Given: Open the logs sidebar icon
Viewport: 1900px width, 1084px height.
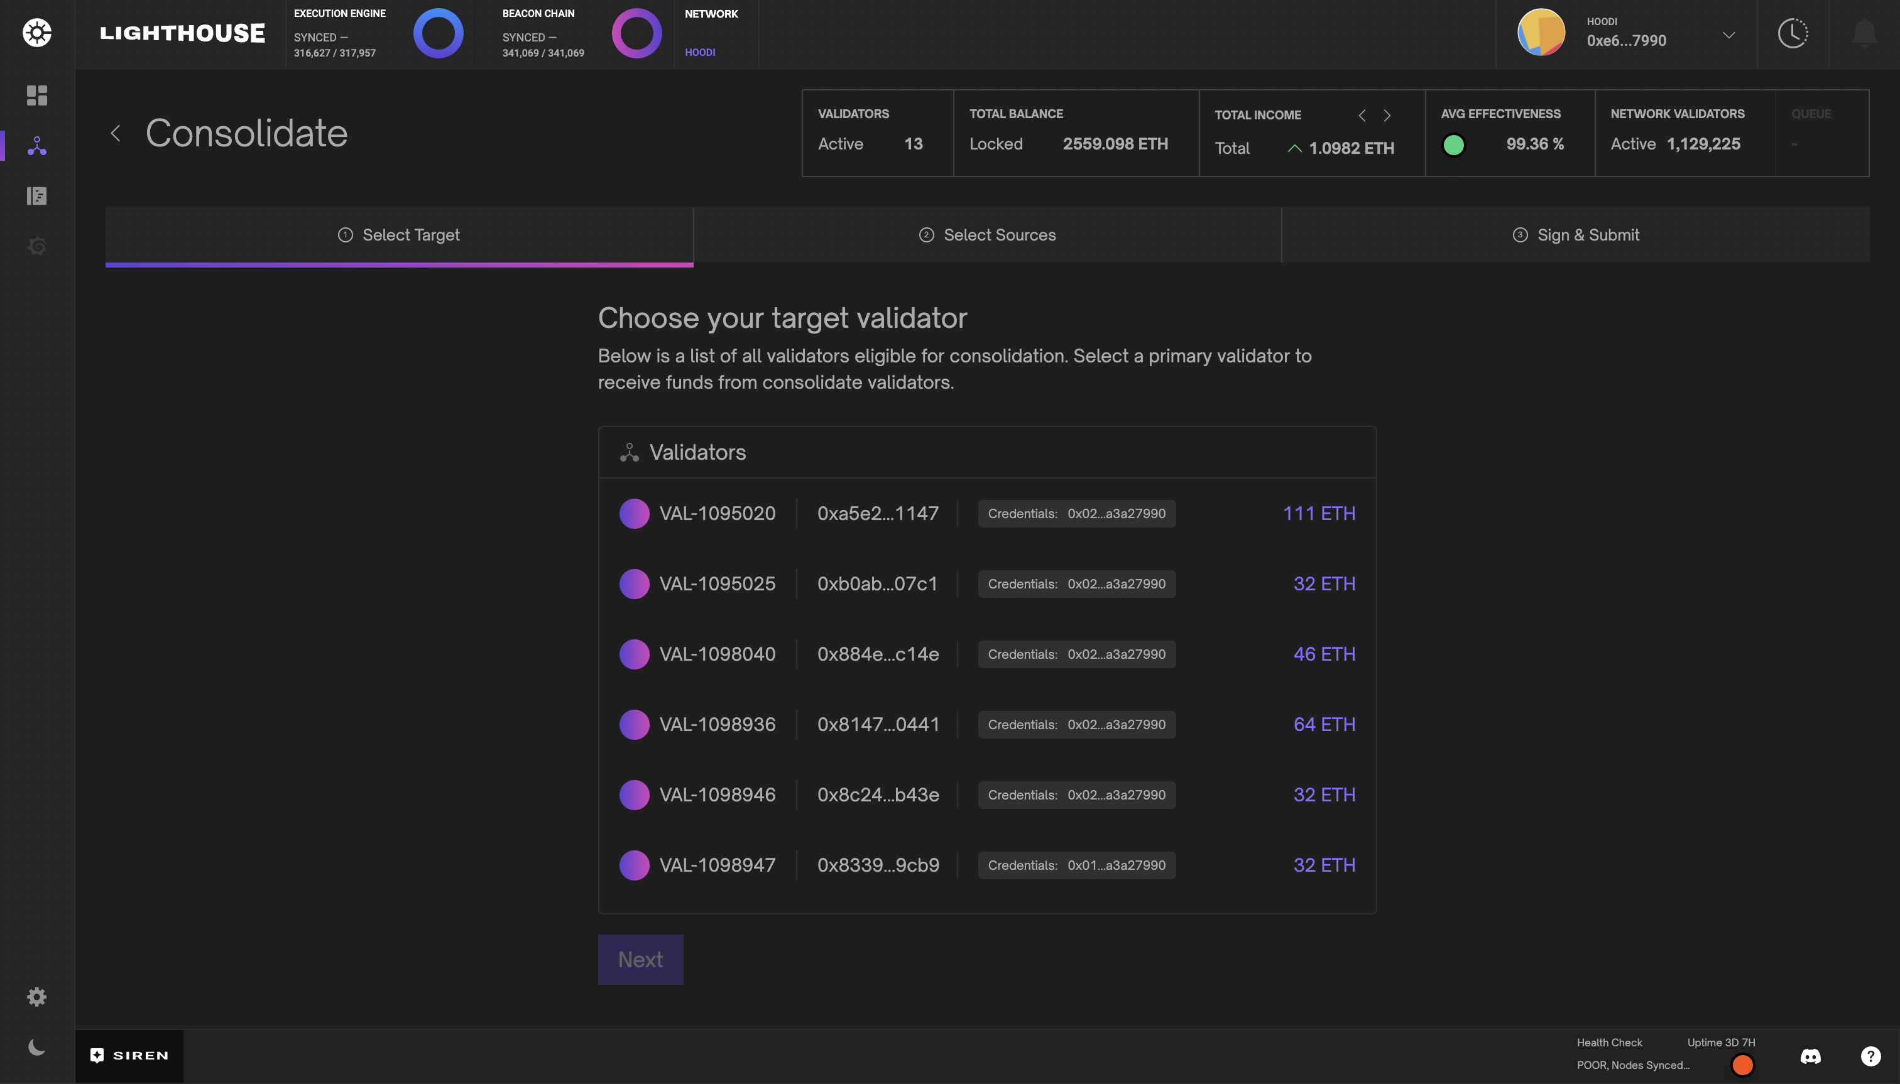Looking at the screenshot, I should pos(37,196).
